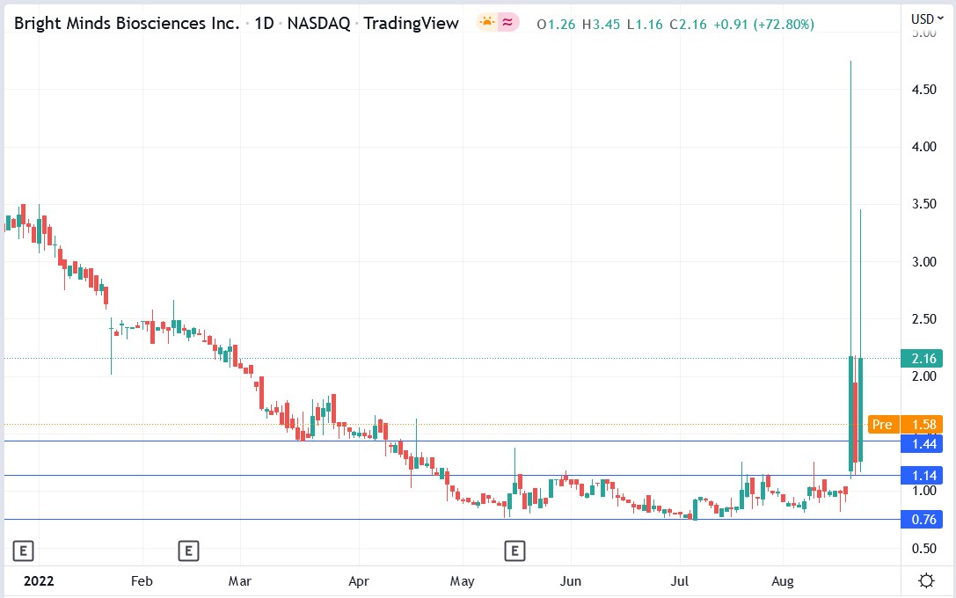Click the earnings marker near January 2022

[24, 551]
